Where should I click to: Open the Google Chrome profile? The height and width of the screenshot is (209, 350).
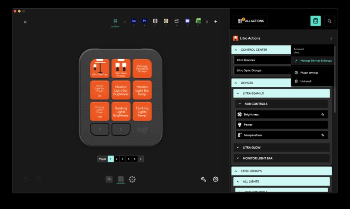point(166,21)
